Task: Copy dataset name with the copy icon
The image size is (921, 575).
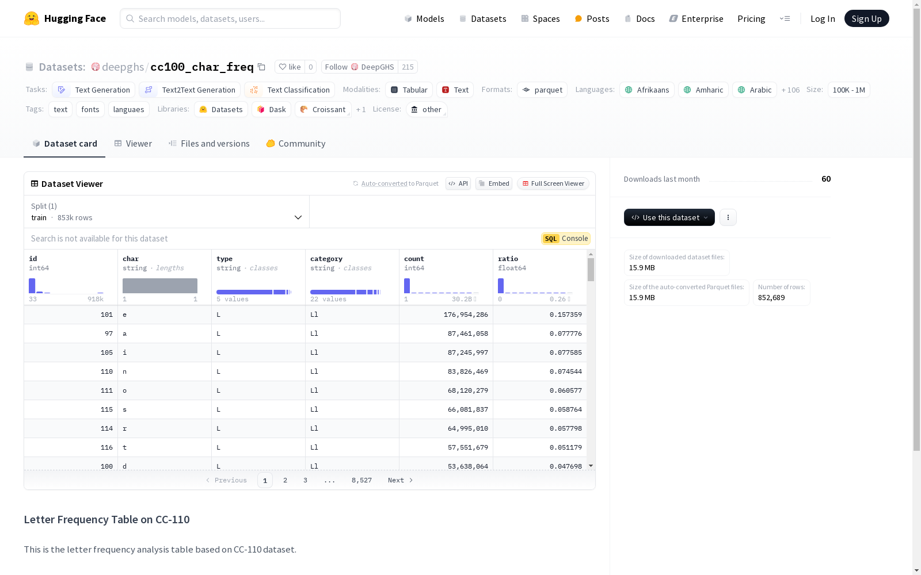Action: point(261,67)
